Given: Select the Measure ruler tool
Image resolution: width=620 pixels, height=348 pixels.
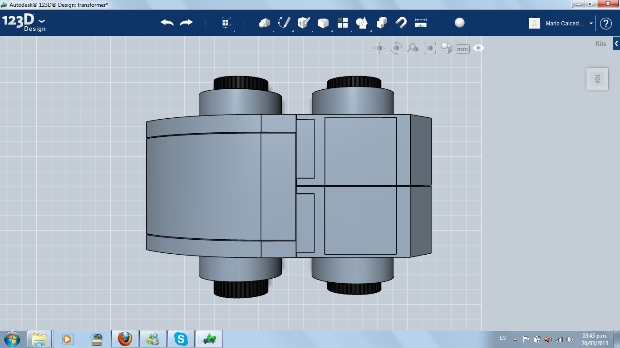Looking at the screenshot, I should click(x=421, y=23).
